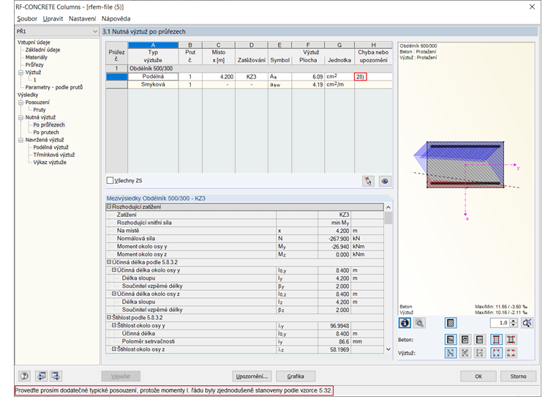Toggle the middle dark-section icon in the Beton row

pyautogui.click(x=479, y=339)
